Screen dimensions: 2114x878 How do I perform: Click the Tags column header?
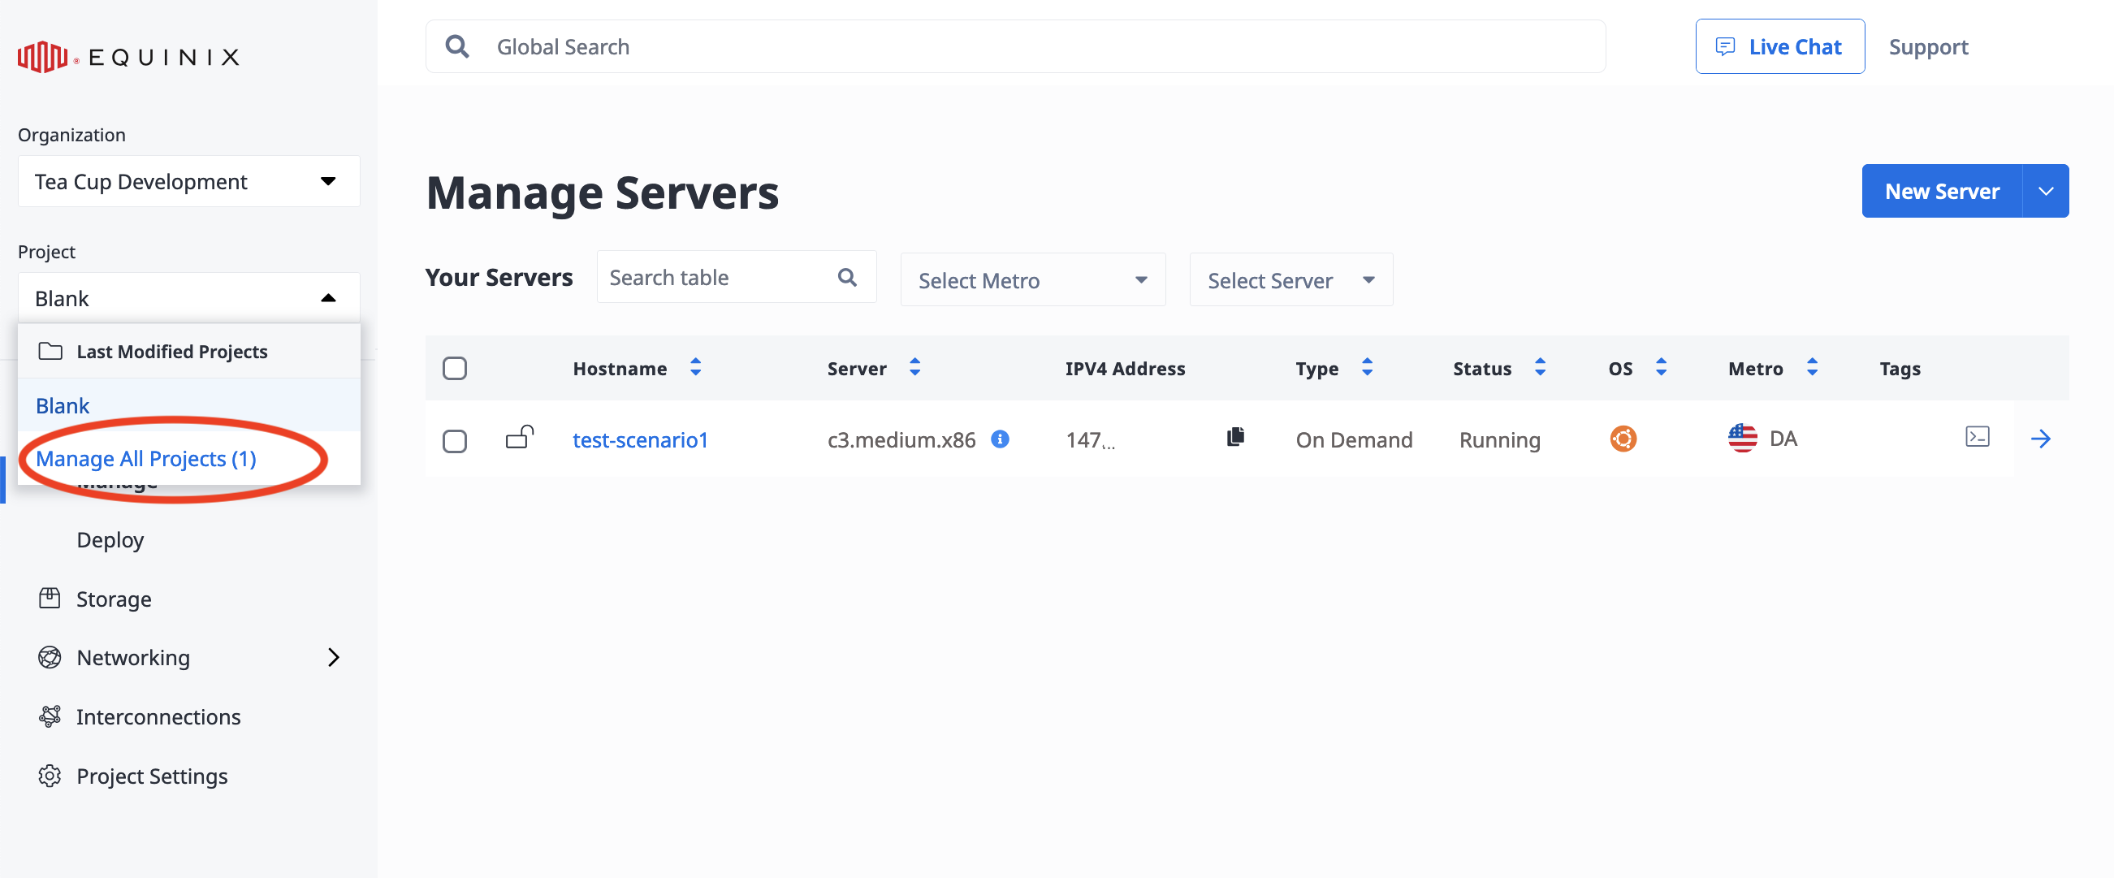tap(1900, 370)
